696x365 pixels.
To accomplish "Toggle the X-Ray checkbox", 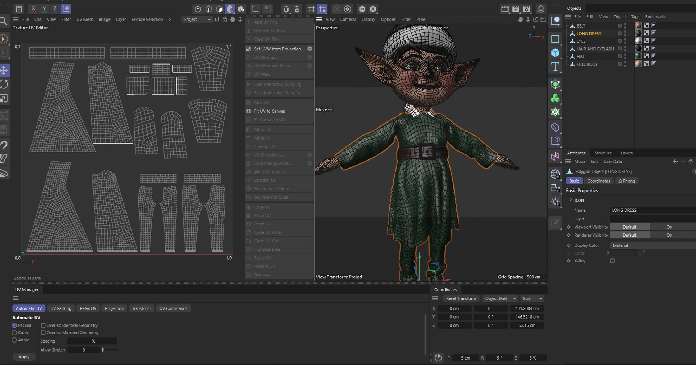I will tap(613, 261).
